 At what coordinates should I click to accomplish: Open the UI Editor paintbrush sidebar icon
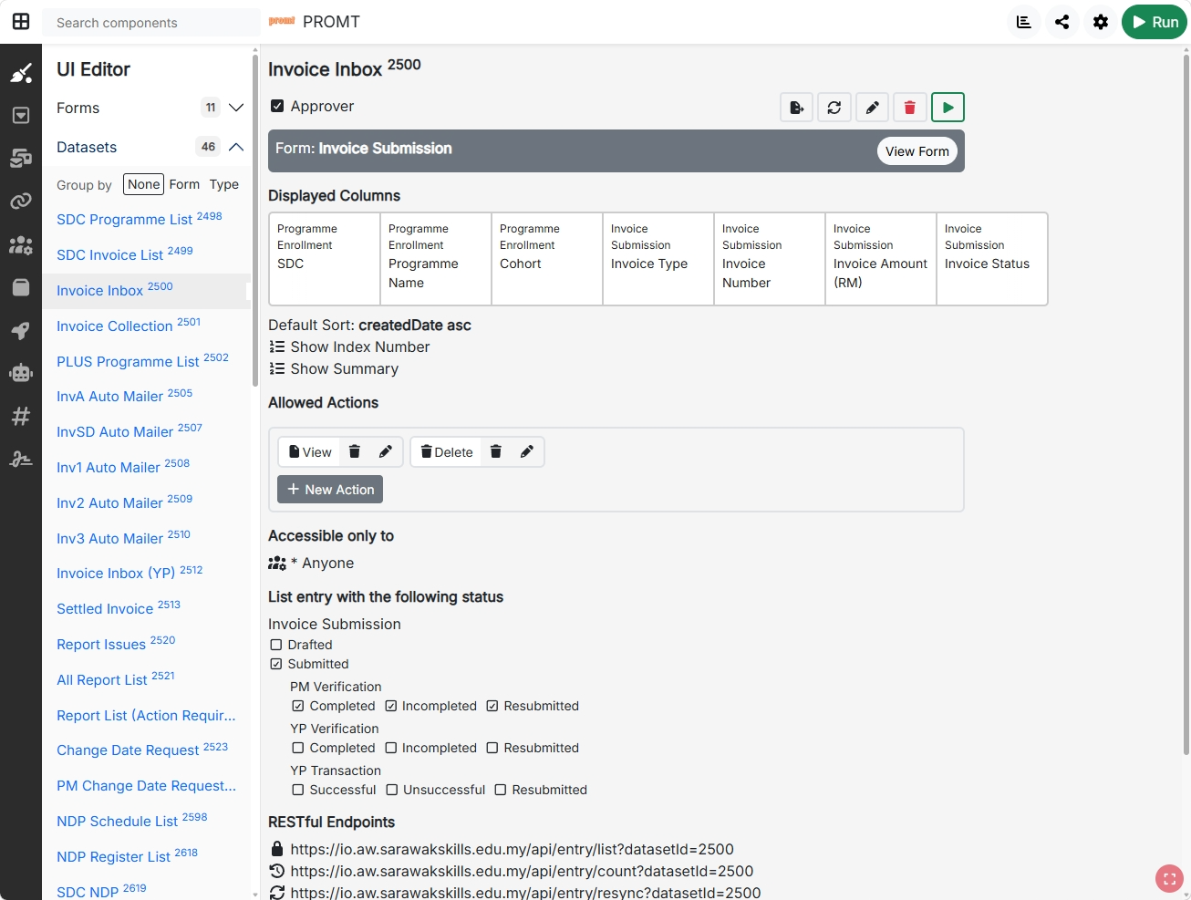pos(21,73)
